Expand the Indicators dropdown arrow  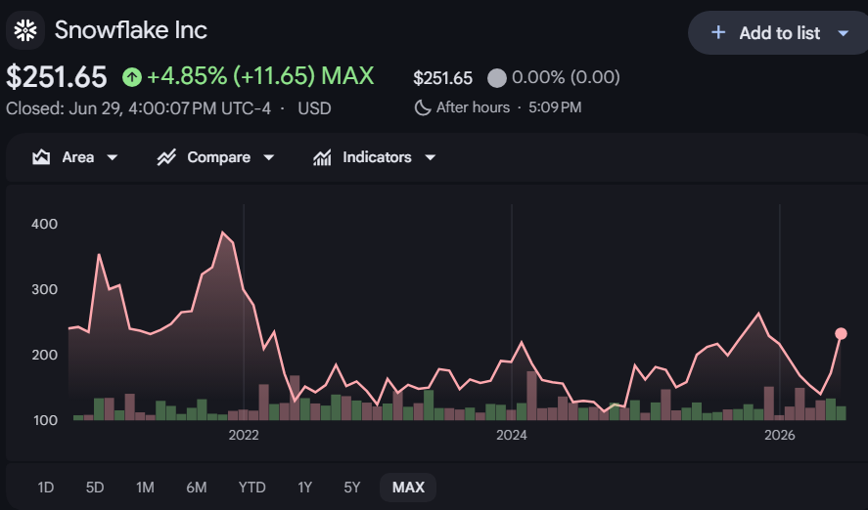pos(431,157)
